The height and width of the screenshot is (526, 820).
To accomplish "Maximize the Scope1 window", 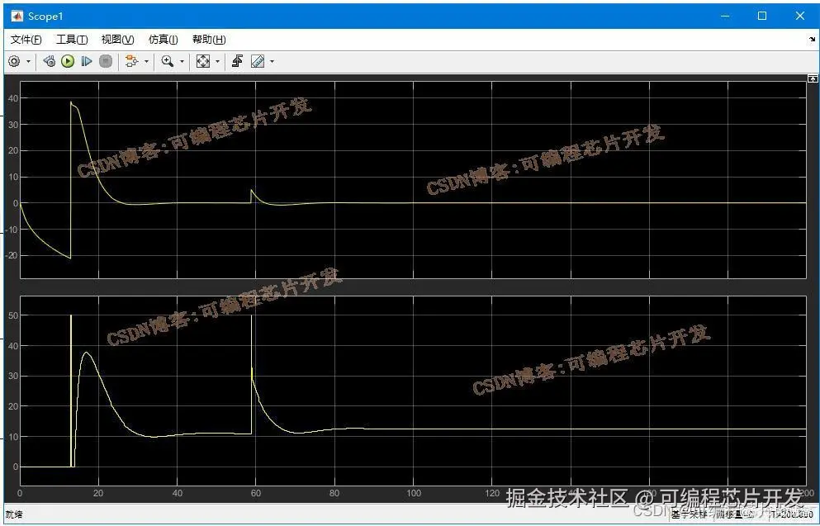I will 762,17.
